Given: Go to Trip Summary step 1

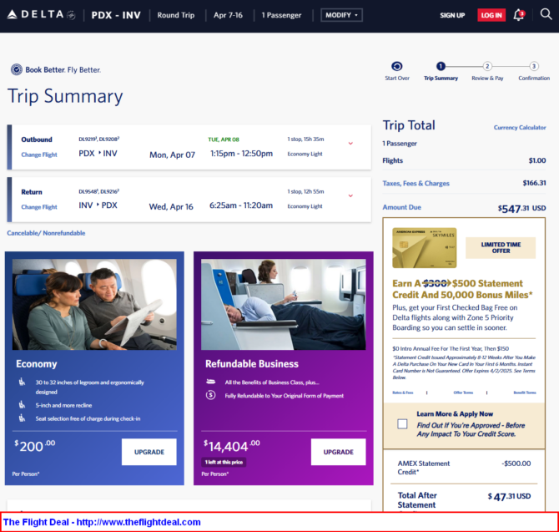Looking at the screenshot, I should coord(441,66).
